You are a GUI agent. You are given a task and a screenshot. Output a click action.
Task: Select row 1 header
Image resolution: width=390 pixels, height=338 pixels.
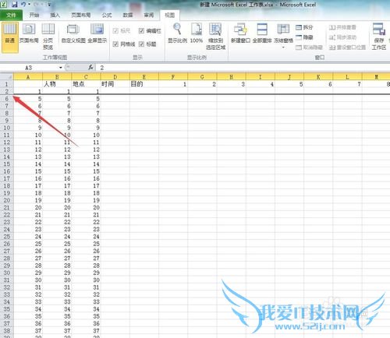pos(7,84)
